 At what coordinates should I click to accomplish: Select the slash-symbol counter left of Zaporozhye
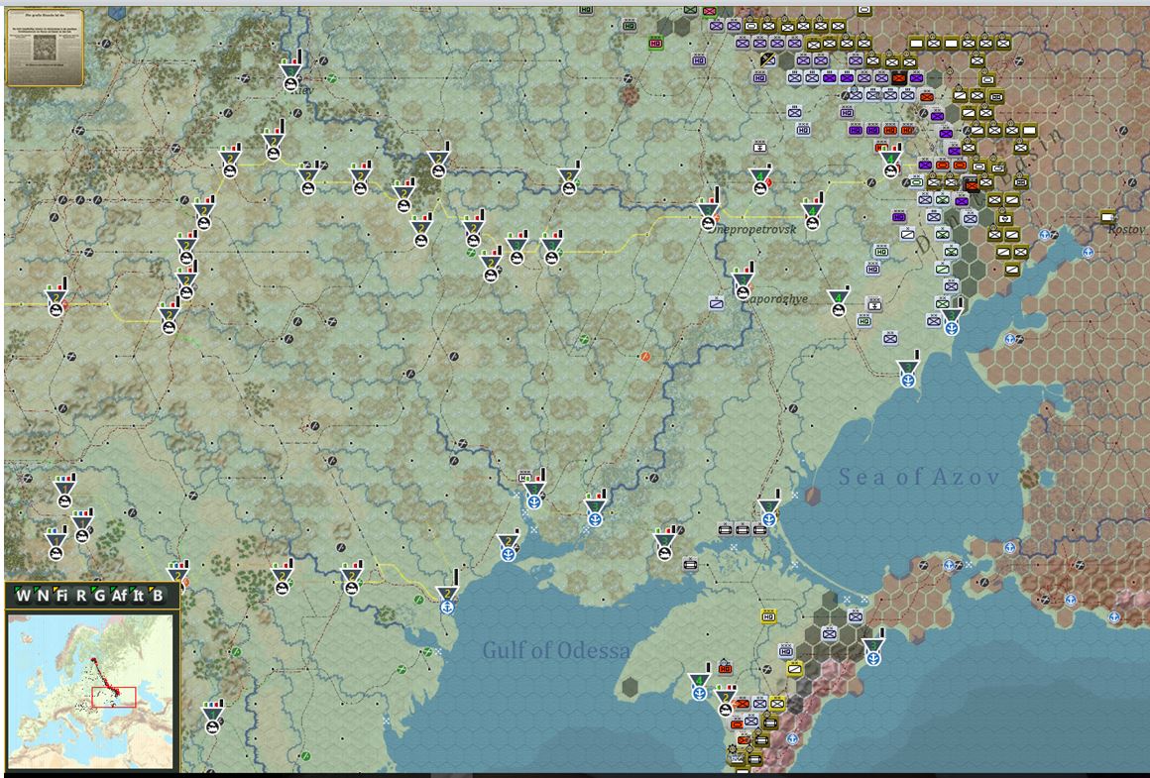pos(717,303)
